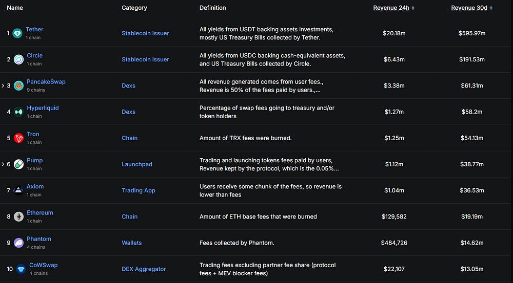Open the Launchpad category link
Screen dimensions: 513x283
(137, 164)
